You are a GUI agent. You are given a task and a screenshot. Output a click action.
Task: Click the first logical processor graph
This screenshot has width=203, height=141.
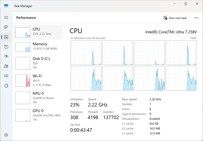click(x=86, y=53)
